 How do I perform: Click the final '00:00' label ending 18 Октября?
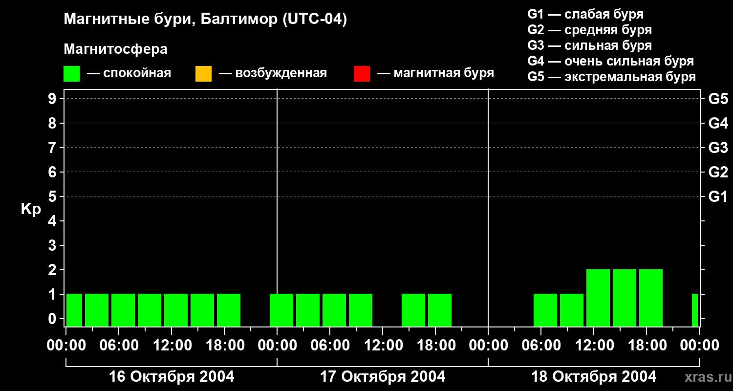(x=699, y=346)
